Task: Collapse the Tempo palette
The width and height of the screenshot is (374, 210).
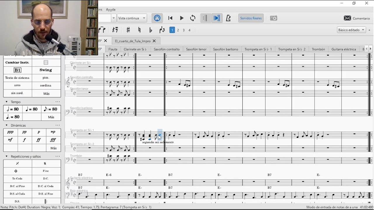Action: 7,102
